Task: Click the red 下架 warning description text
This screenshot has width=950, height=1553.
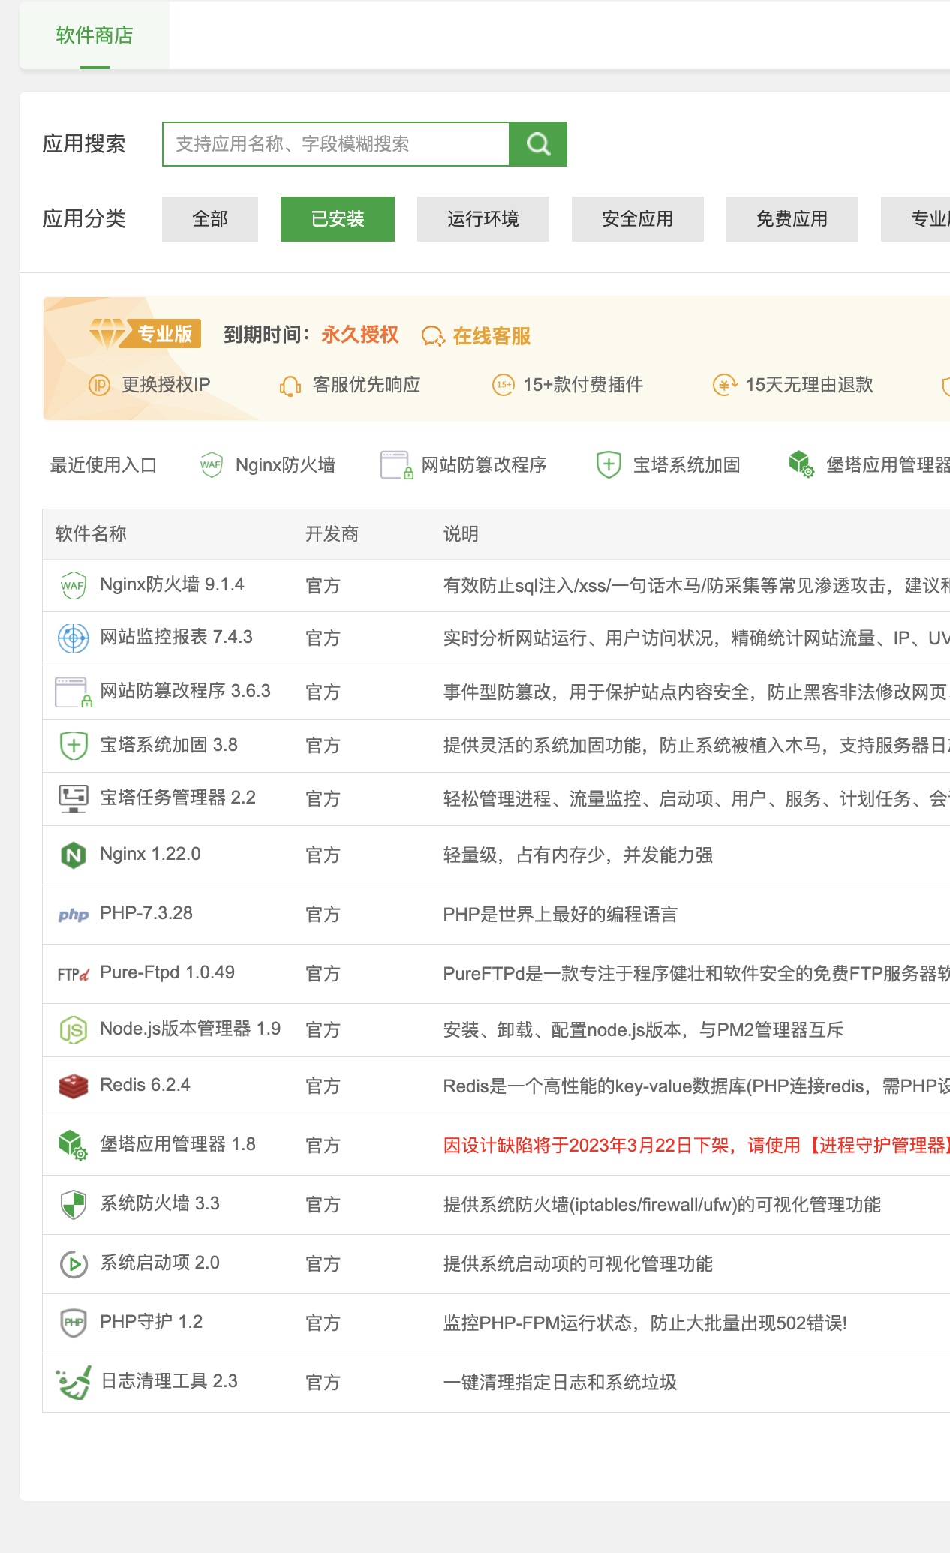Action: coord(696,1146)
